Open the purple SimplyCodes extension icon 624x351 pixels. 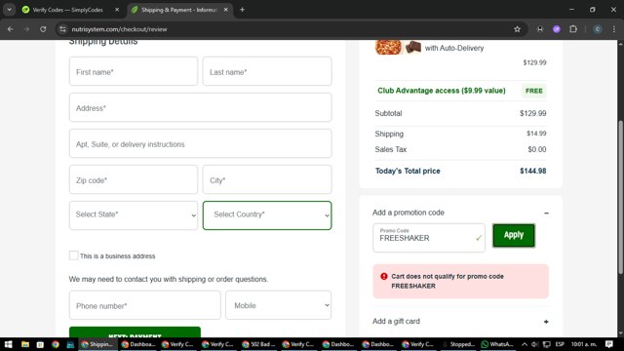557,29
